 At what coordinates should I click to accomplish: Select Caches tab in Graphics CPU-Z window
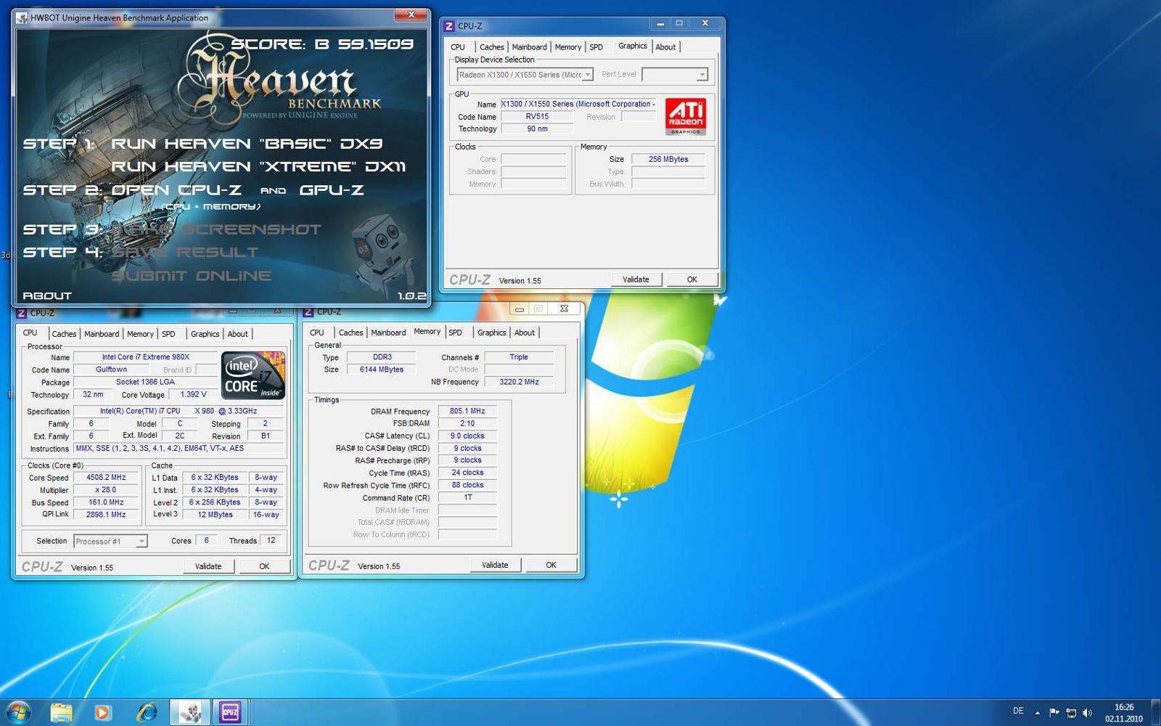click(x=491, y=47)
